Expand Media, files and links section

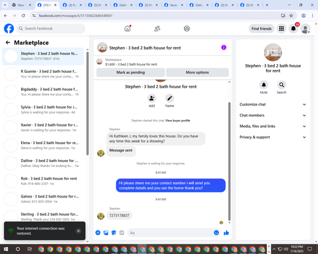[x=273, y=126]
